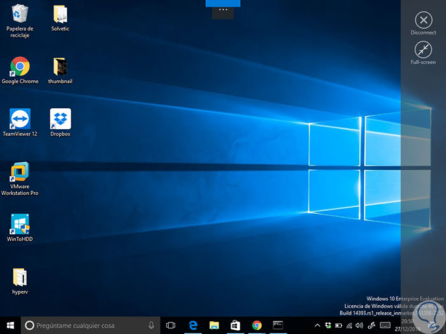
Task: Open File Explorer from the taskbar
Action: (214, 326)
